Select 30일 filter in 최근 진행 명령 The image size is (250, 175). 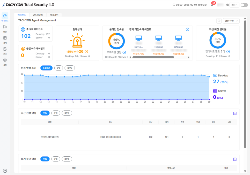coord(67,113)
